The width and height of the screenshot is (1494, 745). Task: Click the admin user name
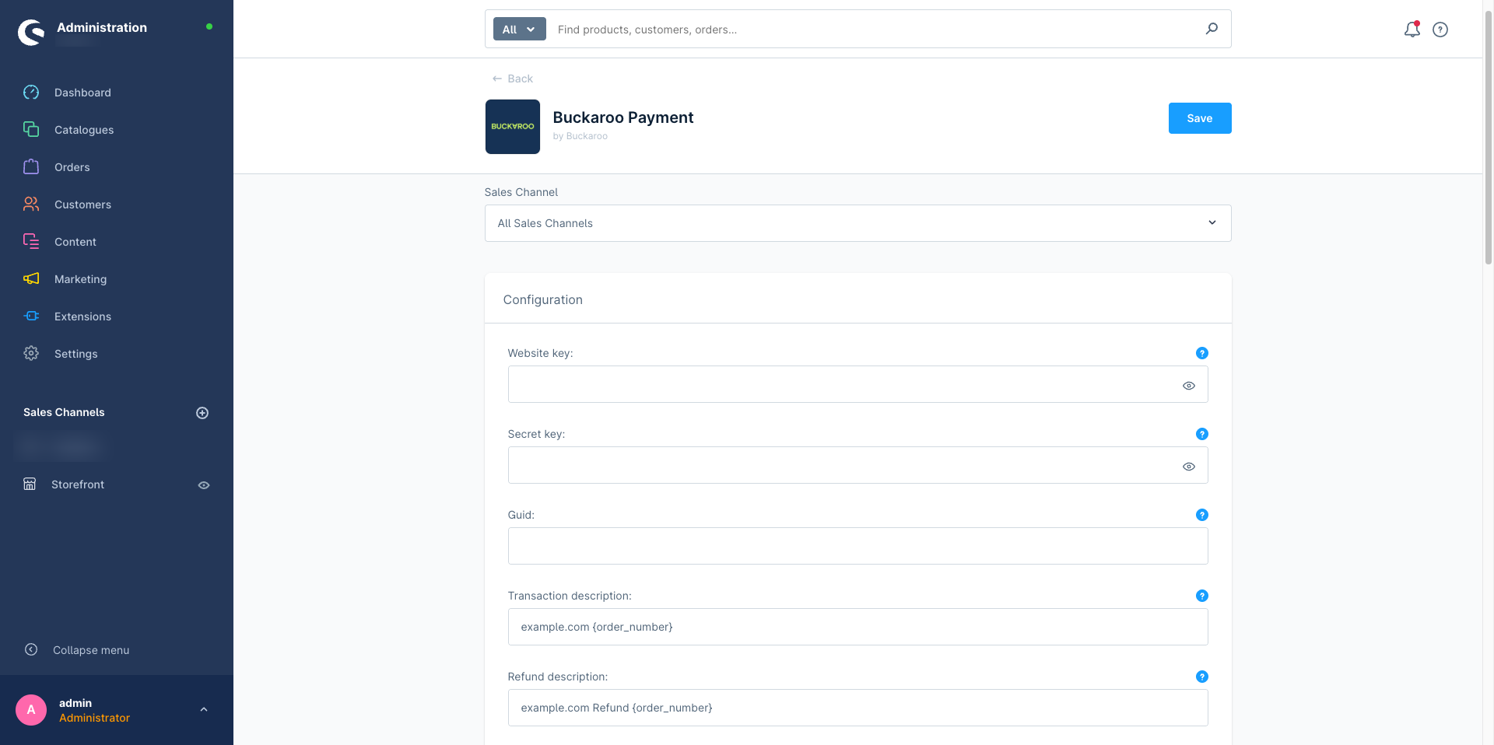click(75, 703)
